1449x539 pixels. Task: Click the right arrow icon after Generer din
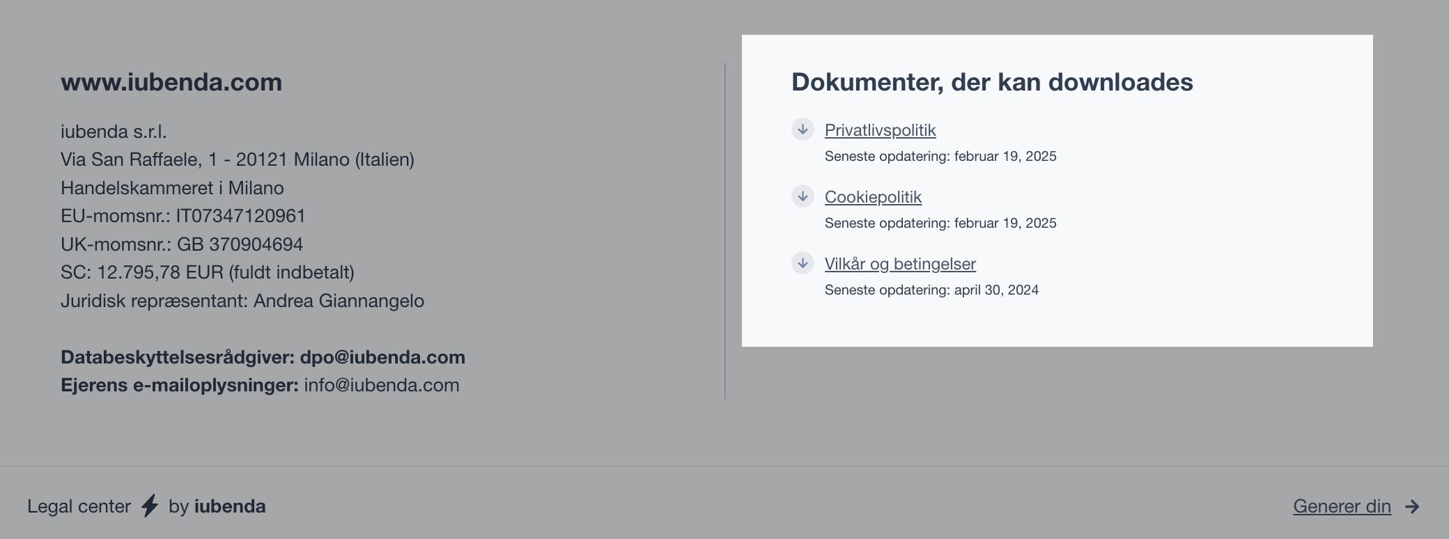coord(1412,507)
